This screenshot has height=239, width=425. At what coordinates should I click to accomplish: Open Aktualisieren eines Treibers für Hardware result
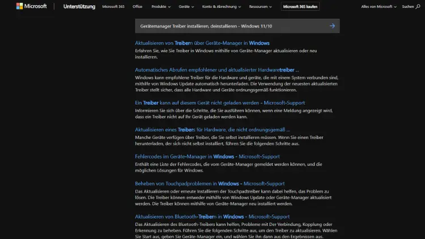tap(212, 130)
